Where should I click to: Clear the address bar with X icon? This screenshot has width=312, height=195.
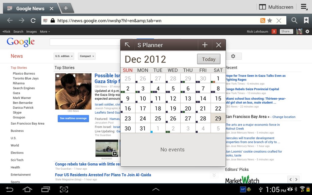coord(279,20)
